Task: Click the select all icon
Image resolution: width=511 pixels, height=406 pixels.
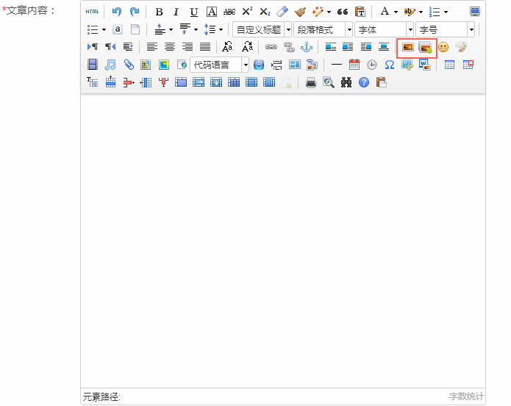Action: [118, 29]
